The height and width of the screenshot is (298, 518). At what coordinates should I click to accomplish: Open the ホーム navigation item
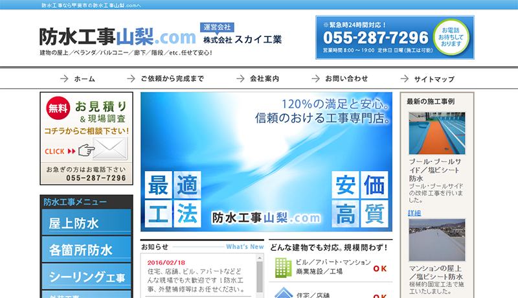click(78, 78)
